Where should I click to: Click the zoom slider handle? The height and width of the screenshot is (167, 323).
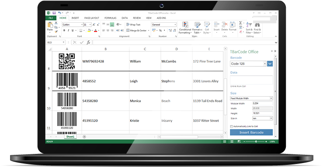click(x=256, y=142)
